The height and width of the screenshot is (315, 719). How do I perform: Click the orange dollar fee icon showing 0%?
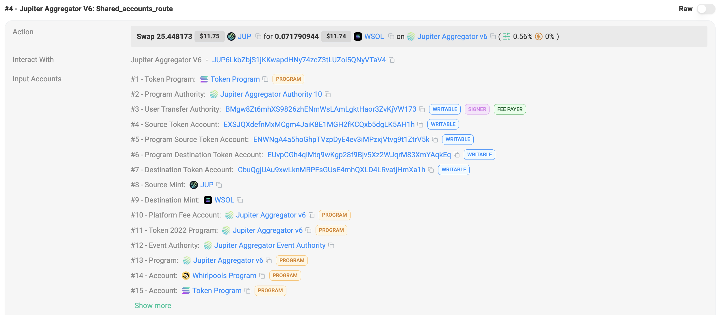[539, 36]
